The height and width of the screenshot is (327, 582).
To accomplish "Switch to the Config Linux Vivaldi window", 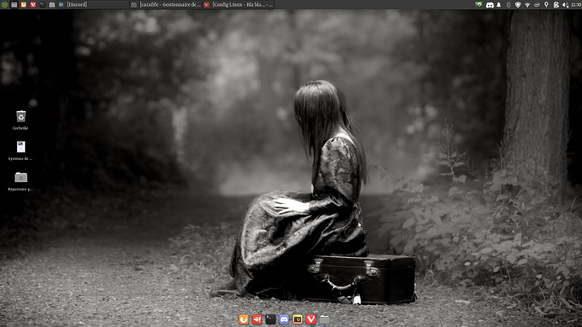I will (x=239, y=4).
